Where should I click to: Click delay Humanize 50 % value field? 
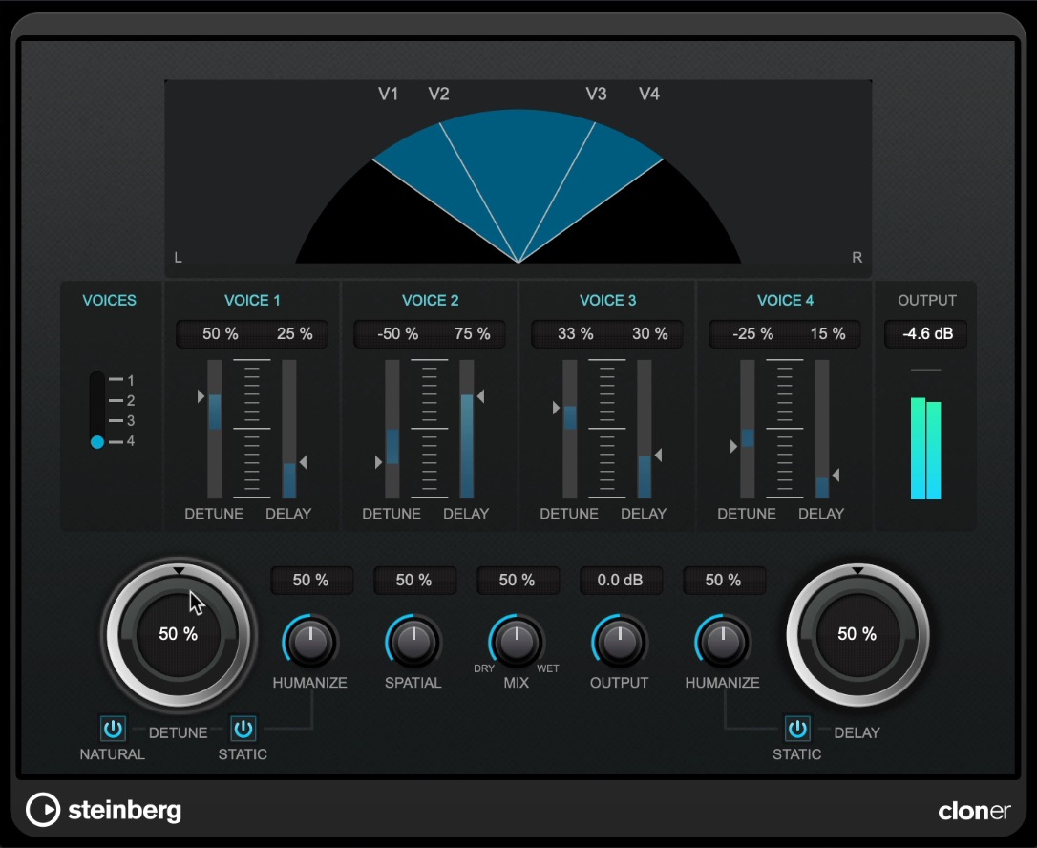(x=724, y=580)
